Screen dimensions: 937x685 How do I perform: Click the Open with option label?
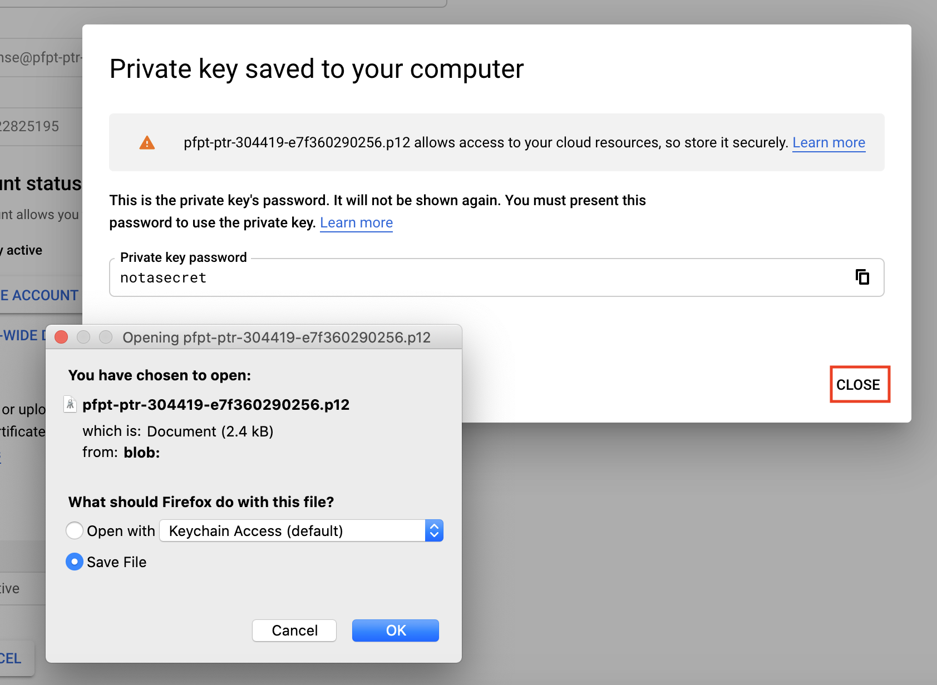(121, 531)
